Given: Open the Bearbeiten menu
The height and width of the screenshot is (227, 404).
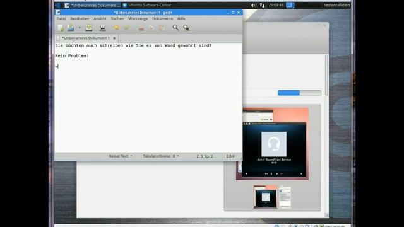Looking at the screenshot, I should point(80,18).
